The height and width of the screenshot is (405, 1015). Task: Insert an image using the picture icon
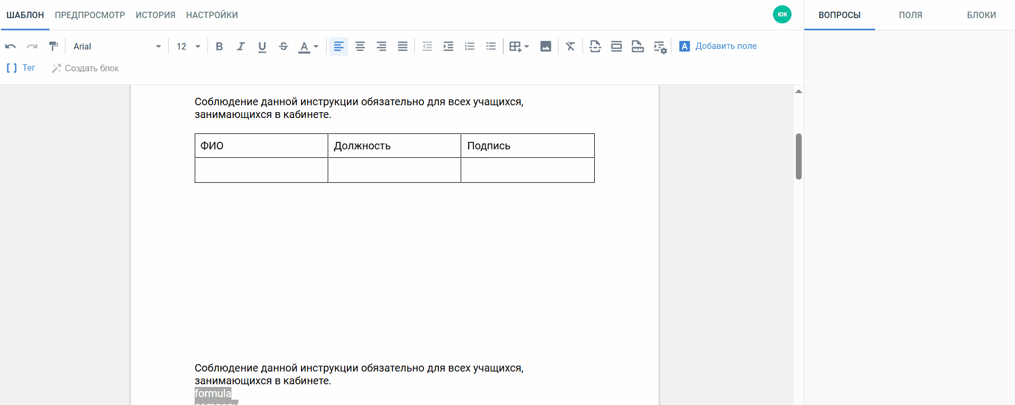(546, 47)
